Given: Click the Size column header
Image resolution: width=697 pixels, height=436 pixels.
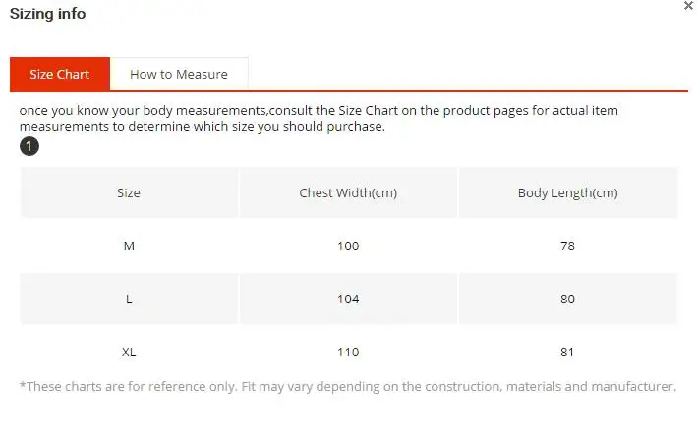Looking at the screenshot, I should point(129,193).
